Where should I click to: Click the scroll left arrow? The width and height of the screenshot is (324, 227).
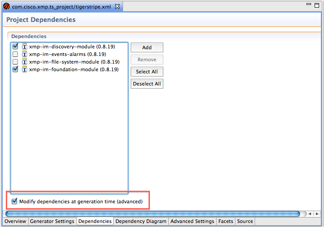tap(310, 214)
